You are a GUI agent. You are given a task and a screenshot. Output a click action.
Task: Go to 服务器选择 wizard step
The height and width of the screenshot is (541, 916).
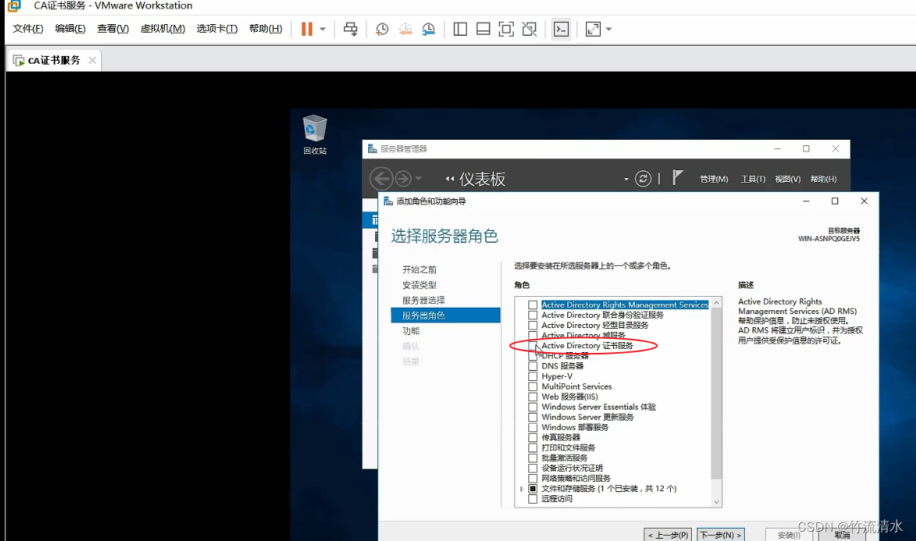coord(423,300)
